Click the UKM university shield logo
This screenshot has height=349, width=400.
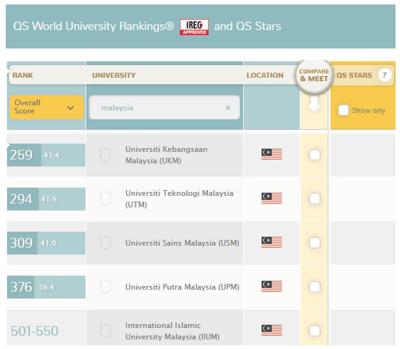(105, 154)
